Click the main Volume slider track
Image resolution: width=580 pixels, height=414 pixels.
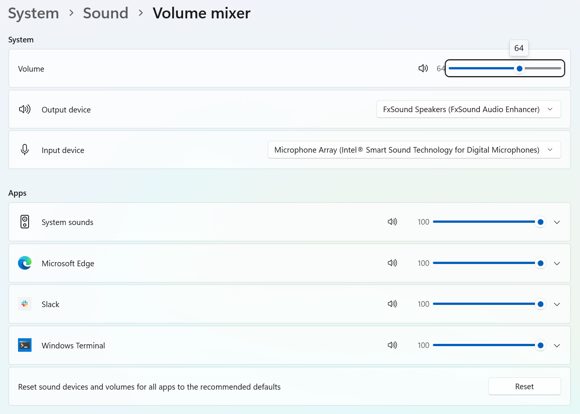point(505,68)
